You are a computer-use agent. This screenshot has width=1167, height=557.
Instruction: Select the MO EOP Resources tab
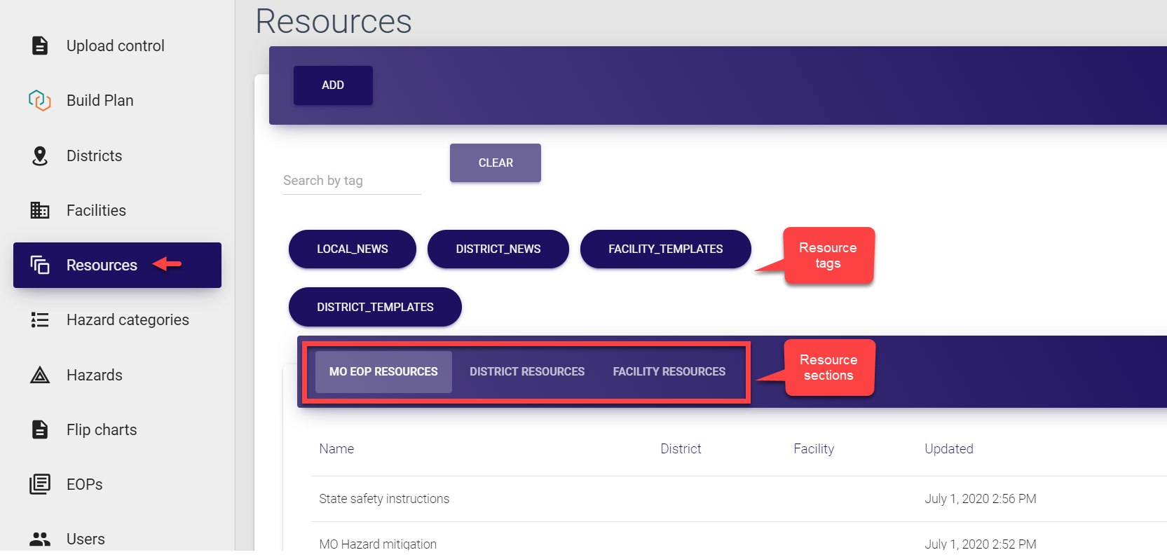383,371
